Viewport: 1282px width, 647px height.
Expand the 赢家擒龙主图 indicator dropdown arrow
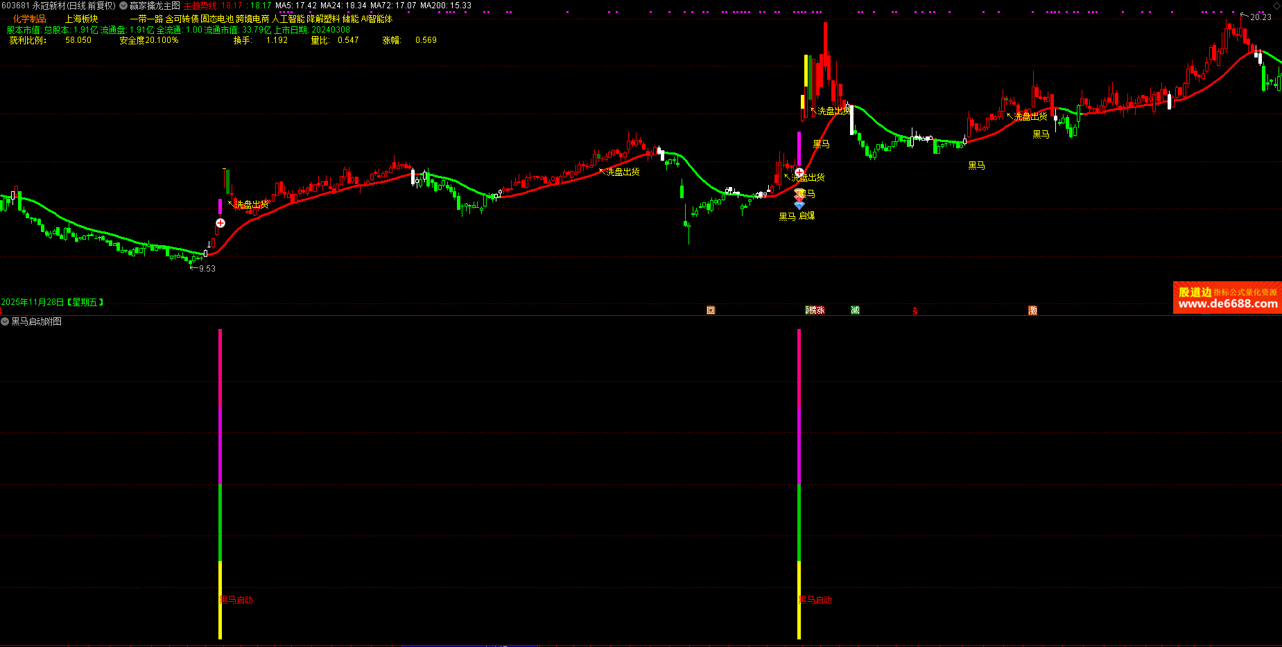tap(123, 6)
